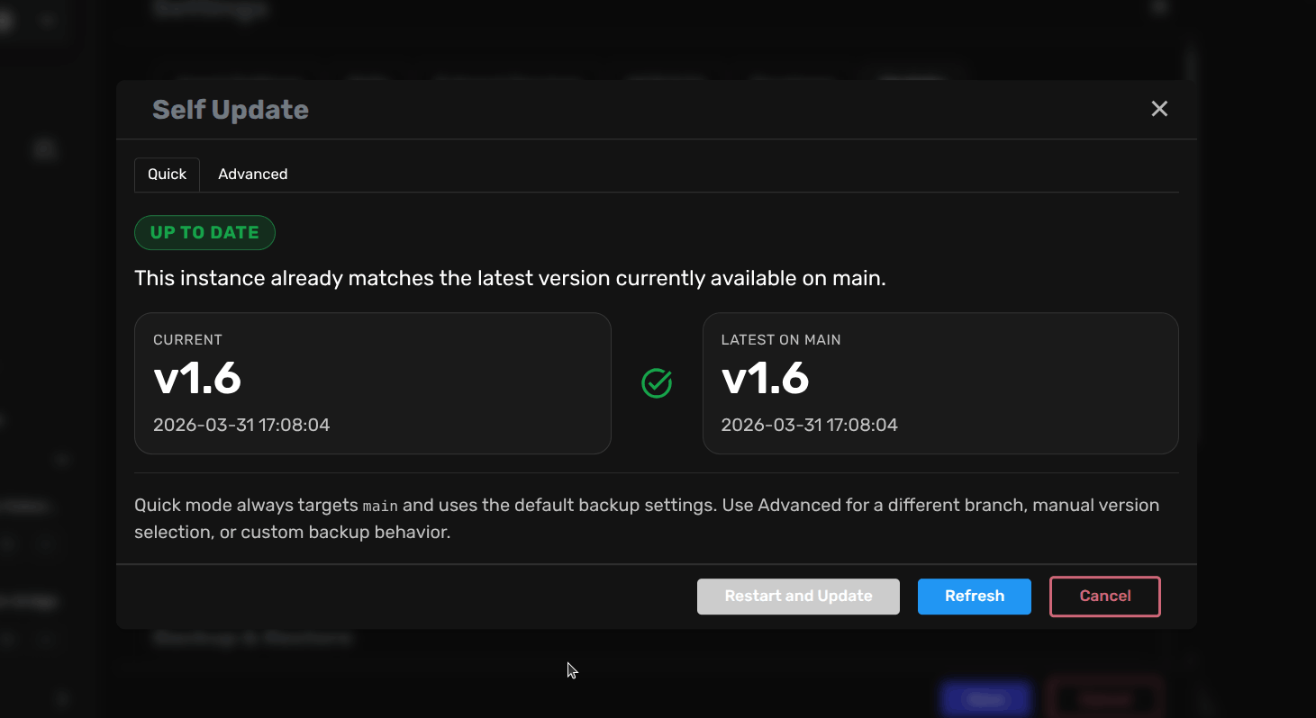Cancel the Self Update dialog

coord(1105,597)
